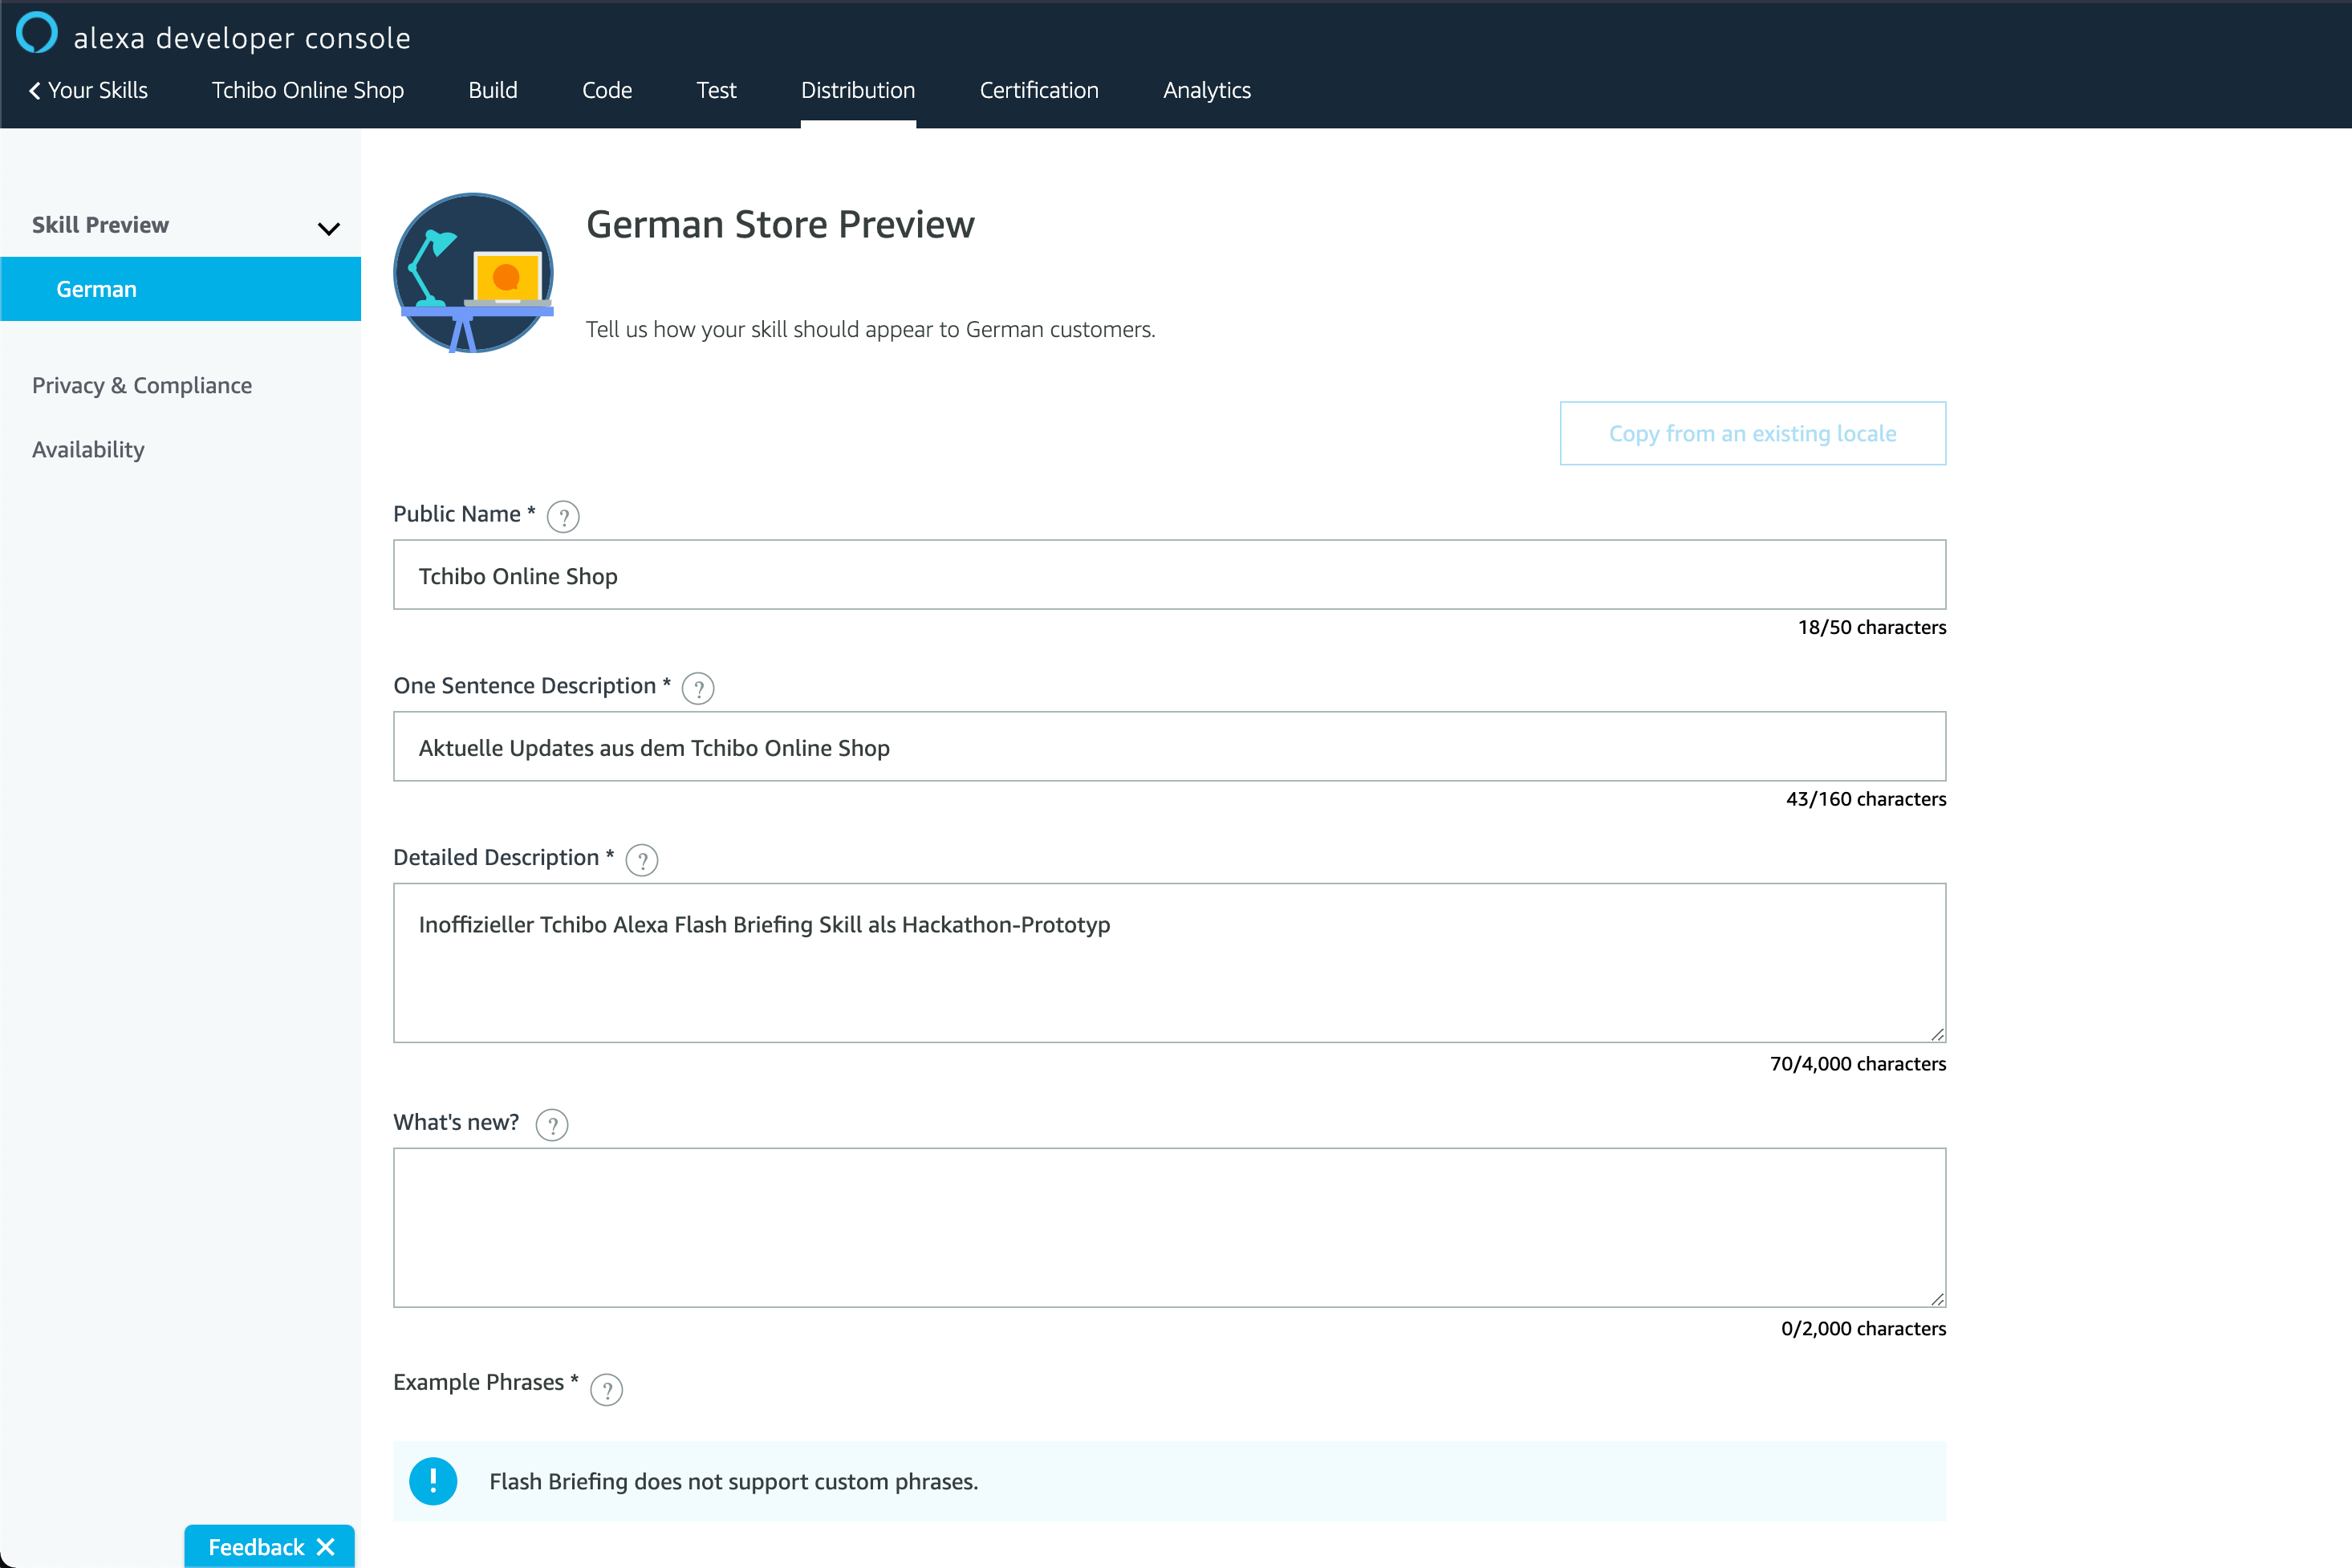Screen dimensions: 2352x1568
Task: Open the Analytics tab
Action: (1207, 90)
